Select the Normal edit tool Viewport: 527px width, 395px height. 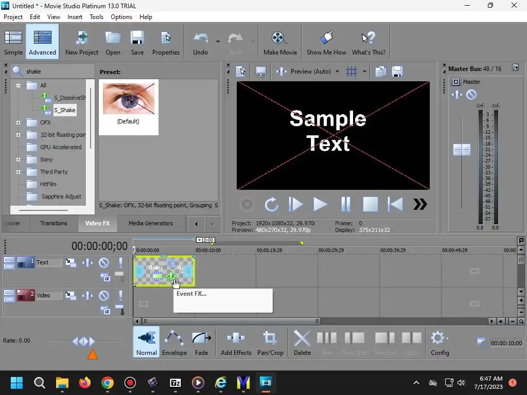(x=147, y=342)
